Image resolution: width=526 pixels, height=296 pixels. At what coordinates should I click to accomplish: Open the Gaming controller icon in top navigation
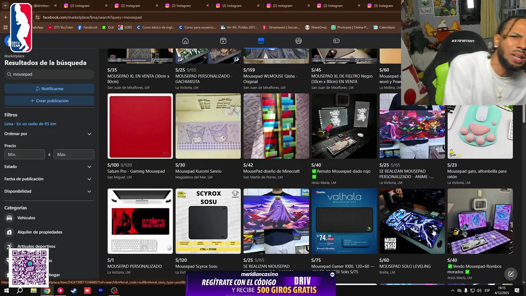pos(336,41)
